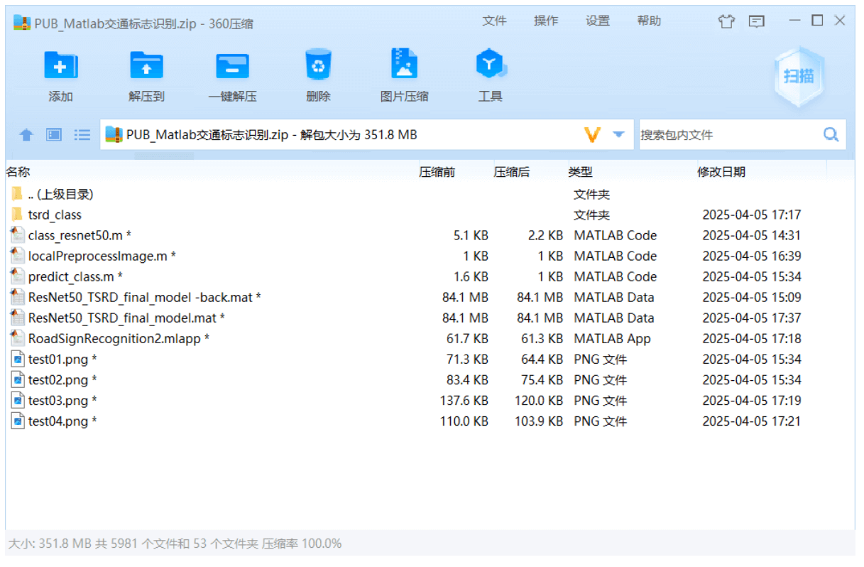Click the 一键解压 one-click extract icon

coord(232,67)
